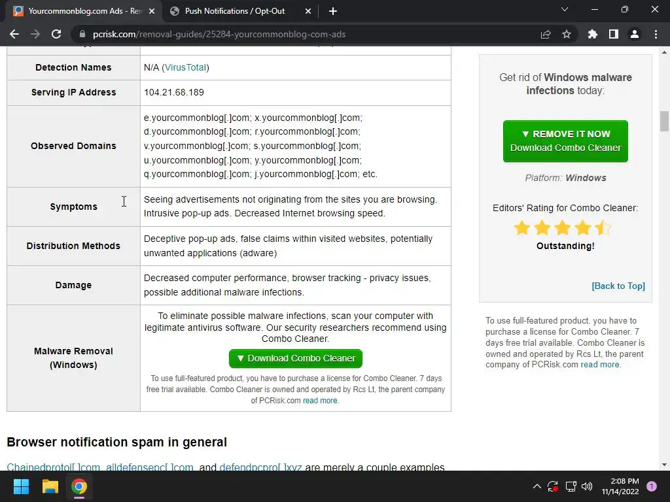Viewport: 670px width, 502px height.
Task: Click the 'Detection Names' row header
Action: click(73, 67)
